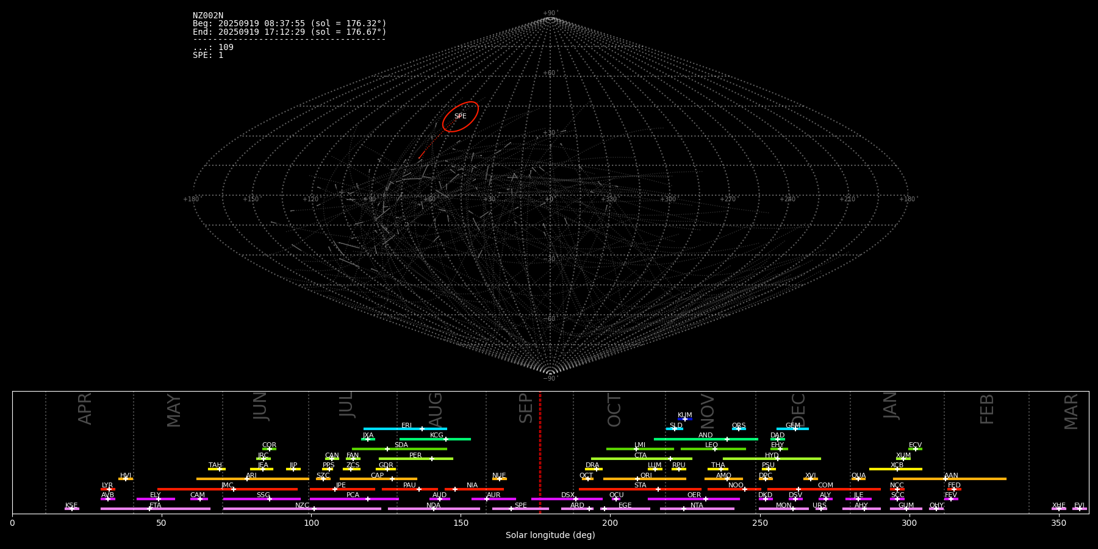This screenshot has height=549, width=1098.
Task: Select the PCA shower label
Action: [x=353, y=495]
